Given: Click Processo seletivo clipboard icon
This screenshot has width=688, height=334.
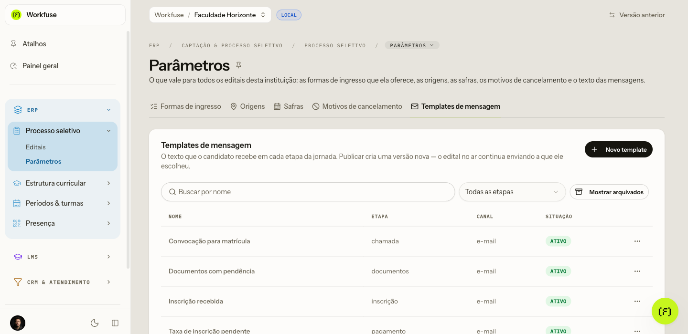Looking at the screenshot, I should (17, 131).
